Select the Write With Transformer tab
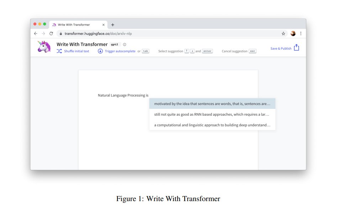 click(78, 25)
